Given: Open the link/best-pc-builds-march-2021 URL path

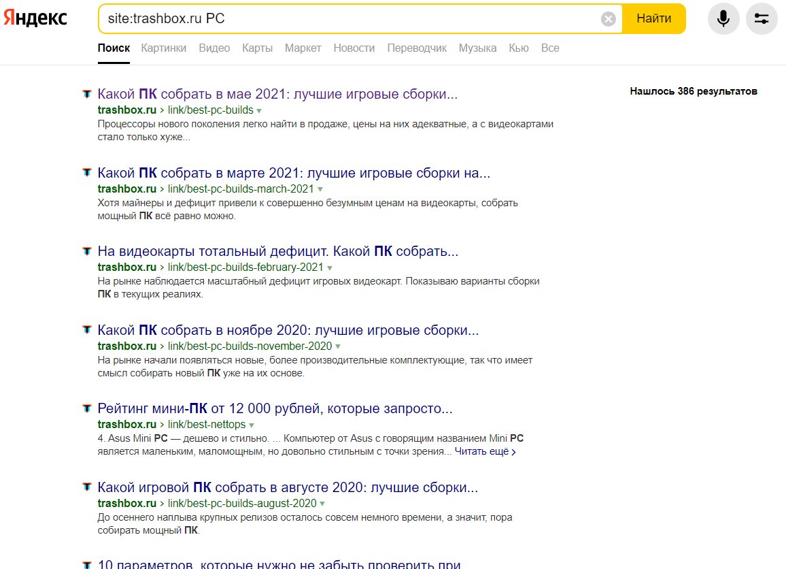Looking at the screenshot, I should (241, 189).
